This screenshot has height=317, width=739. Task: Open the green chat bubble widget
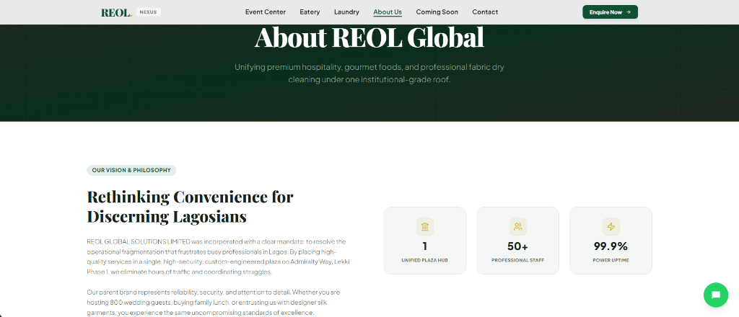715,295
